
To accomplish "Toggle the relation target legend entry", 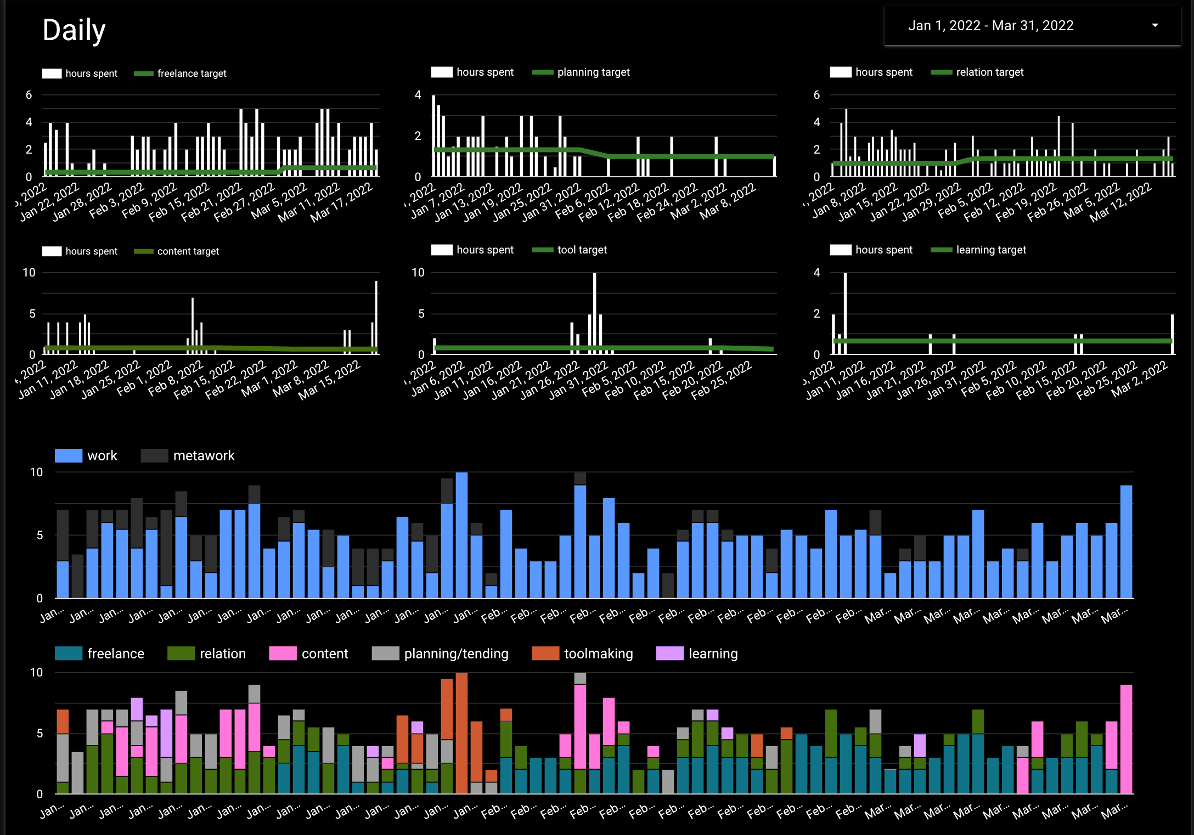I will 989,72.
